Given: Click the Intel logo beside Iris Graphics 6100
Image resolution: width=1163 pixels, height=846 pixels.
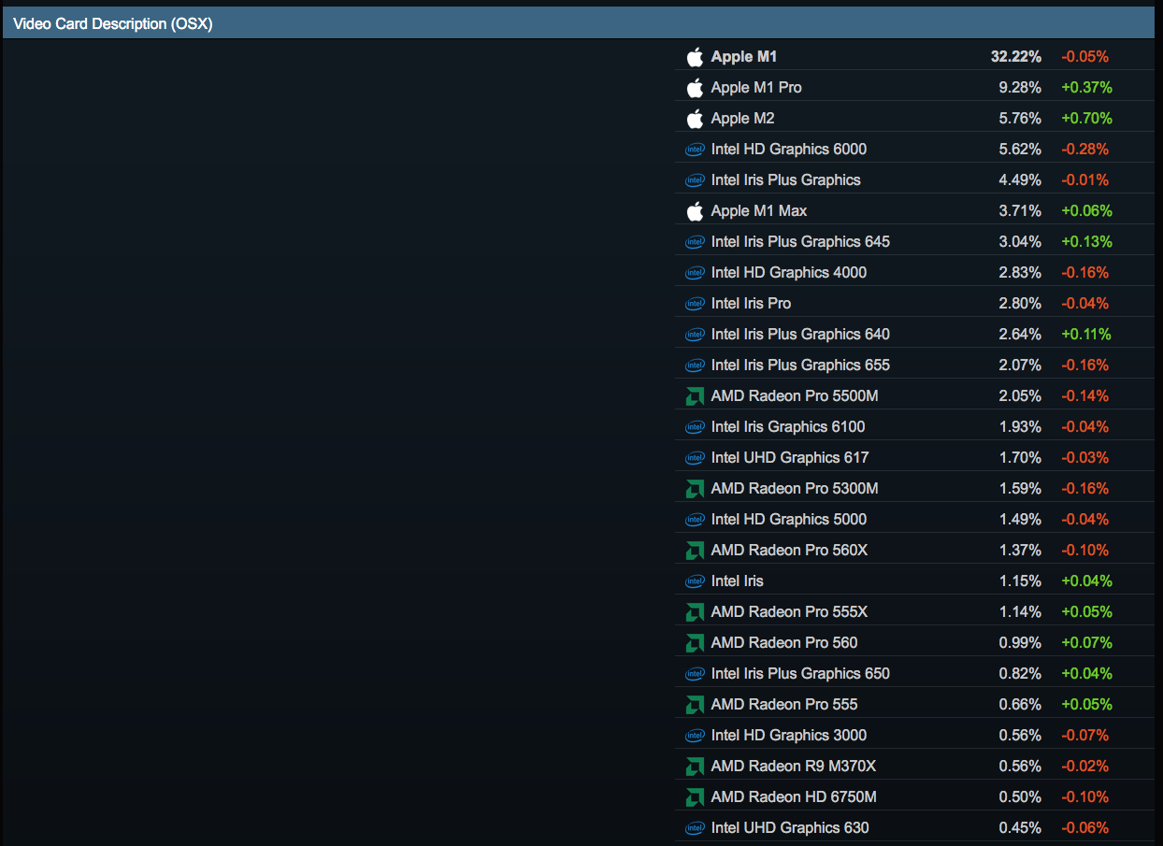Looking at the screenshot, I should click(x=695, y=427).
